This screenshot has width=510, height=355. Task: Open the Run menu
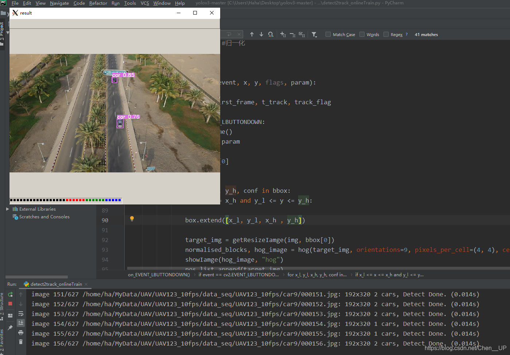pos(116,3)
